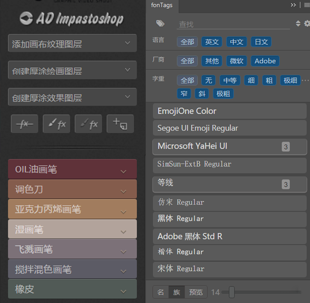Open the fonTags panel menu icon
This screenshot has width=310, height=303.
tap(307, 5)
